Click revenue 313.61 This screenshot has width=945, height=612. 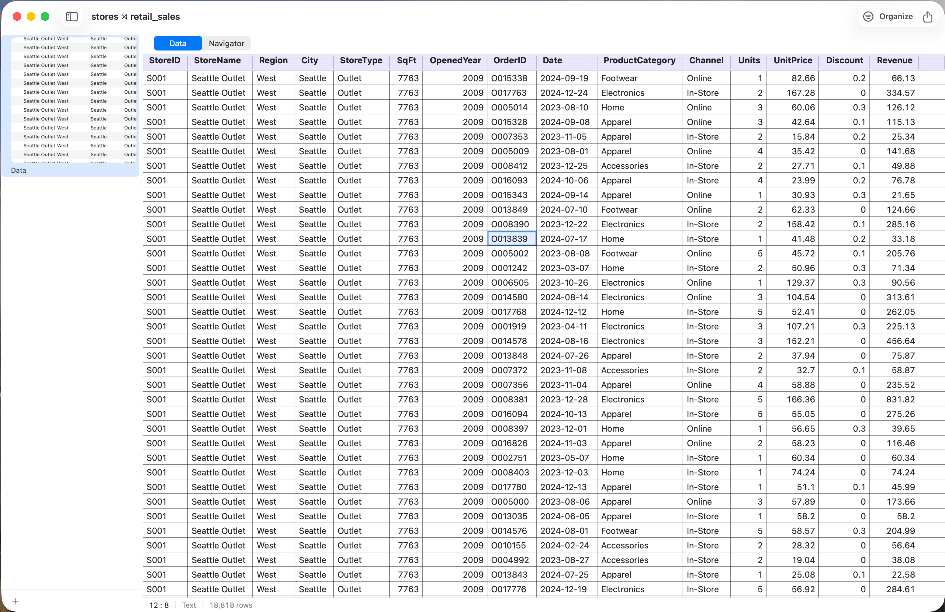tap(894, 297)
